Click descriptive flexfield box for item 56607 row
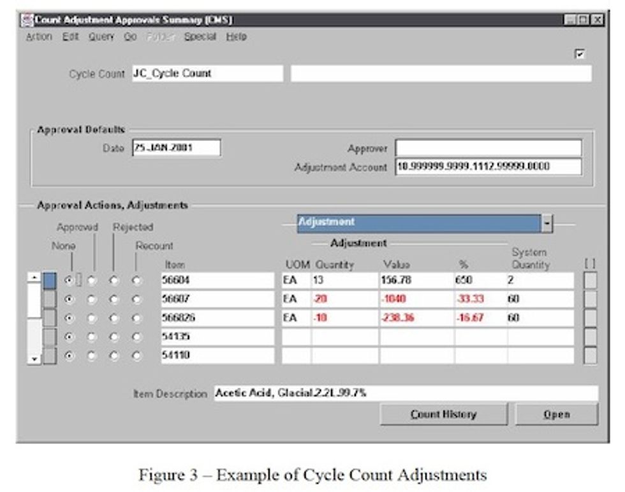The image size is (625, 492). tap(591, 299)
